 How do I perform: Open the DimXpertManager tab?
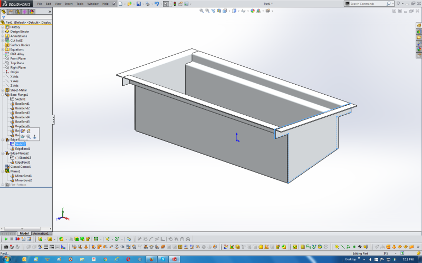(24, 12)
